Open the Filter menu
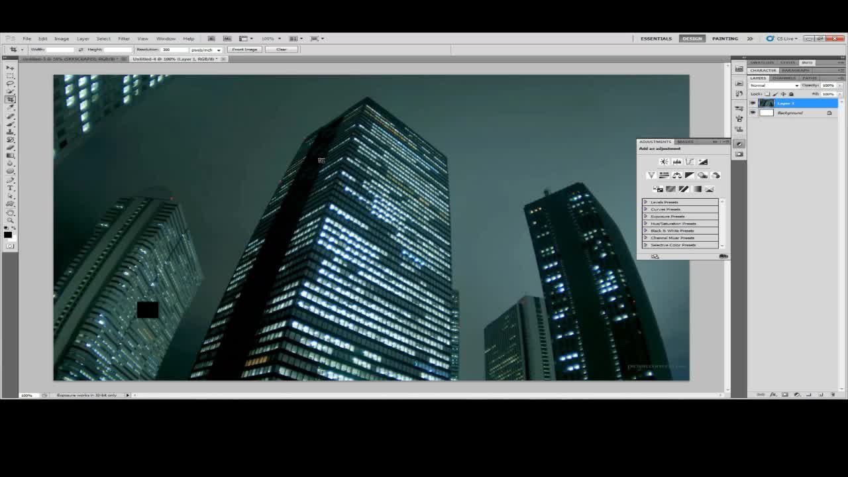848x477 pixels. coord(124,38)
